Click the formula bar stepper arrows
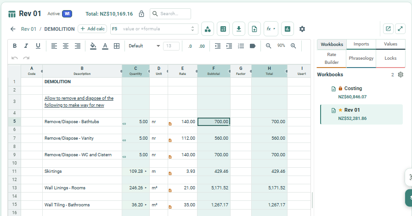Image resolution: width=412 pixels, height=216 pixels. pos(192,29)
